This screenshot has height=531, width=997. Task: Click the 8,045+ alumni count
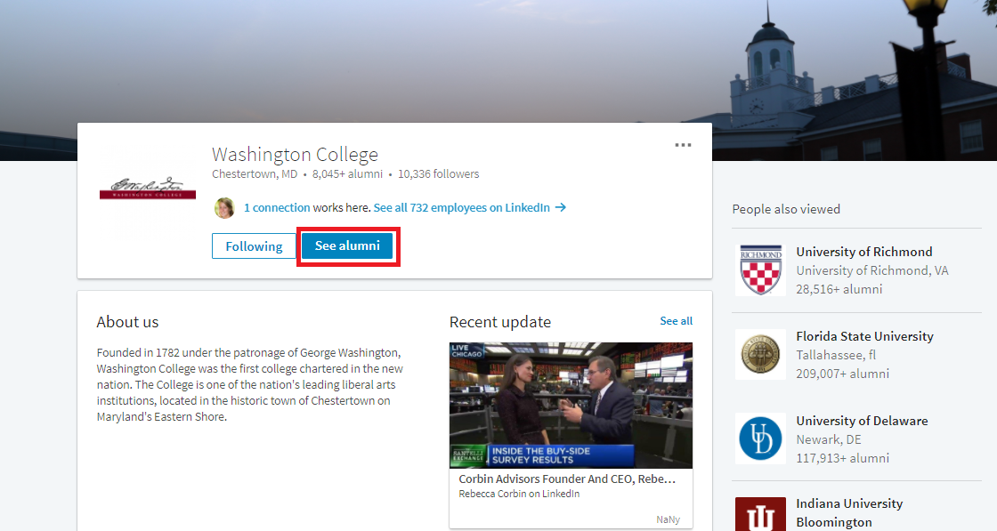point(347,174)
